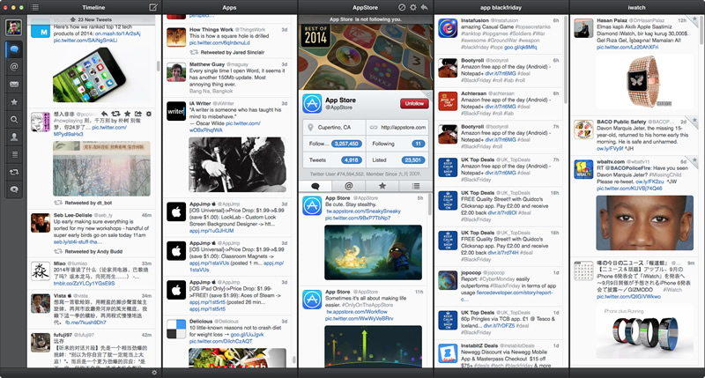View the diamond iWatch photo
The image size is (705, 378).
(644, 81)
